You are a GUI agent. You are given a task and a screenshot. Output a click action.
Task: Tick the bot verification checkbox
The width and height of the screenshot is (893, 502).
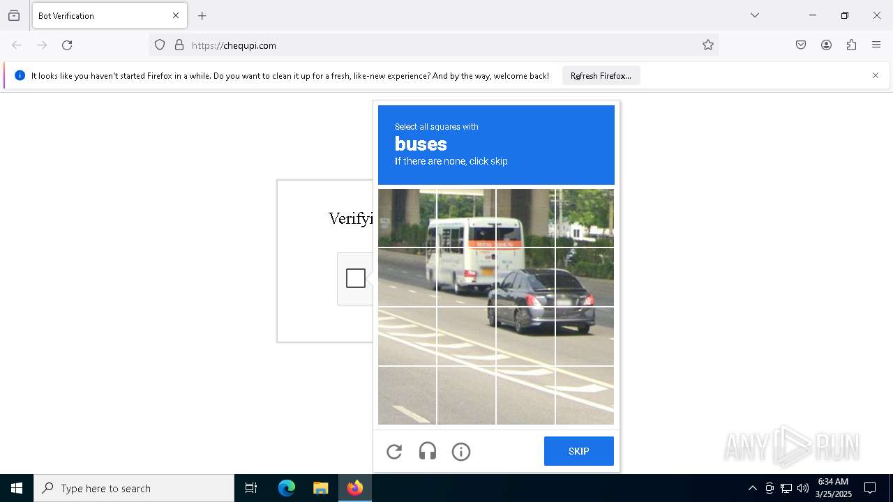[356, 278]
